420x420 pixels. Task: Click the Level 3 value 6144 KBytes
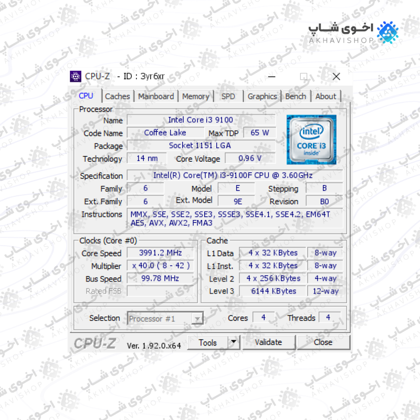point(272,291)
